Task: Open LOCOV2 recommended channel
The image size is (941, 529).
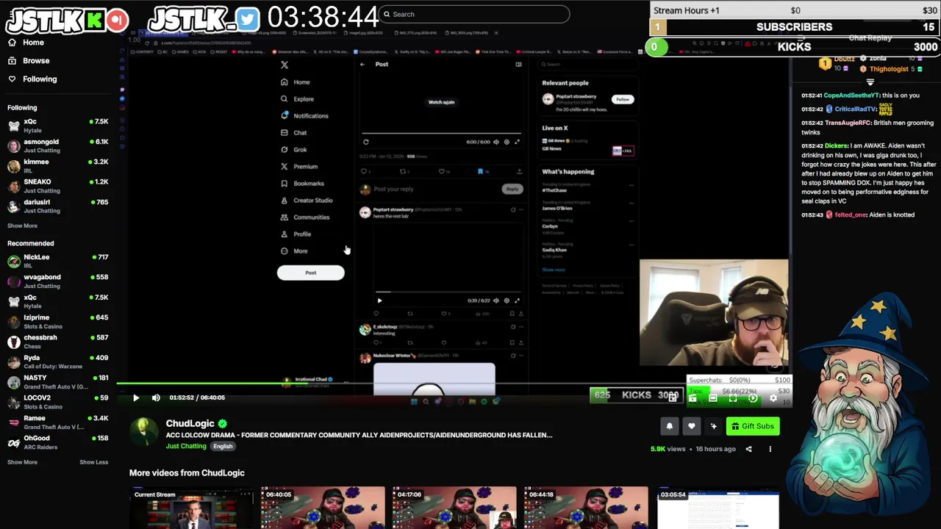Action: point(57,402)
